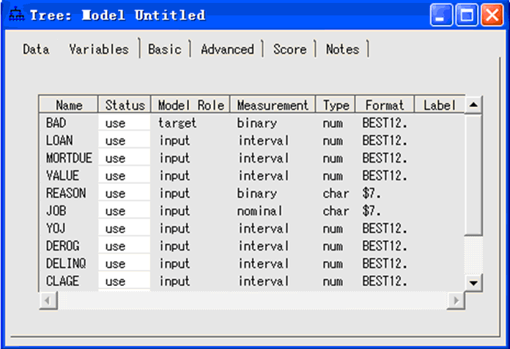
Task: Click the Status column header
Action: point(125,106)
